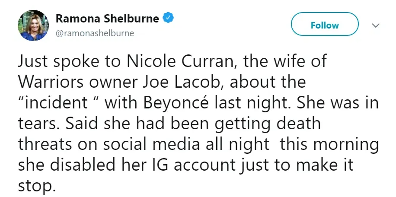The image size is (396, 197).
Task: Click the blue verified badge icon
Action: pos(168,18)
